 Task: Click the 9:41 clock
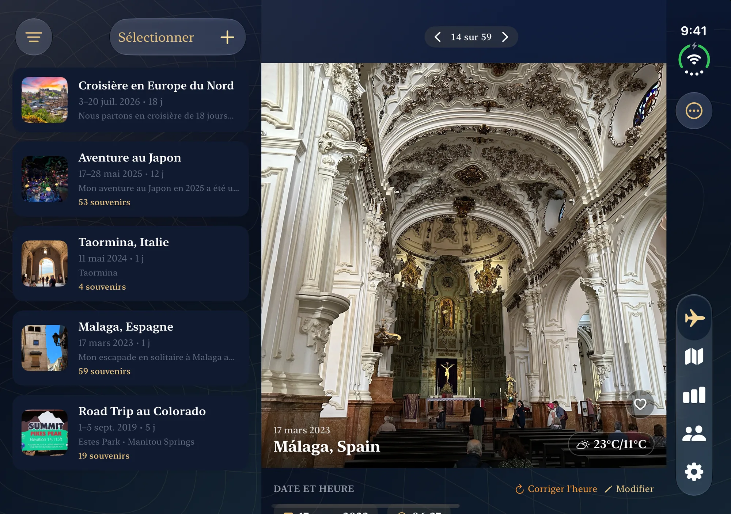(x=693, y=31)
